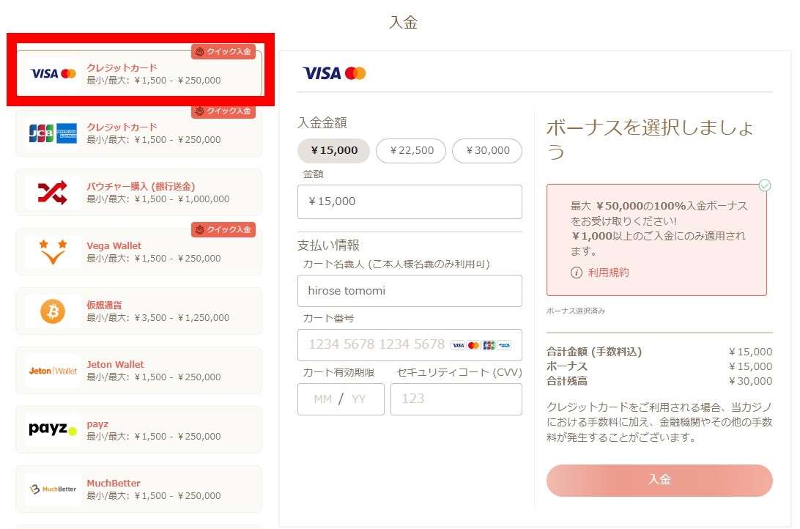The image size is (800, 529).
Task: Click the クイック入金 badge on Vega Wallet row
Action: pyautogui.click(x=223, y=229)
